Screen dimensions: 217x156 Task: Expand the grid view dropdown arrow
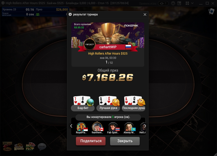[x=192, y=3]
